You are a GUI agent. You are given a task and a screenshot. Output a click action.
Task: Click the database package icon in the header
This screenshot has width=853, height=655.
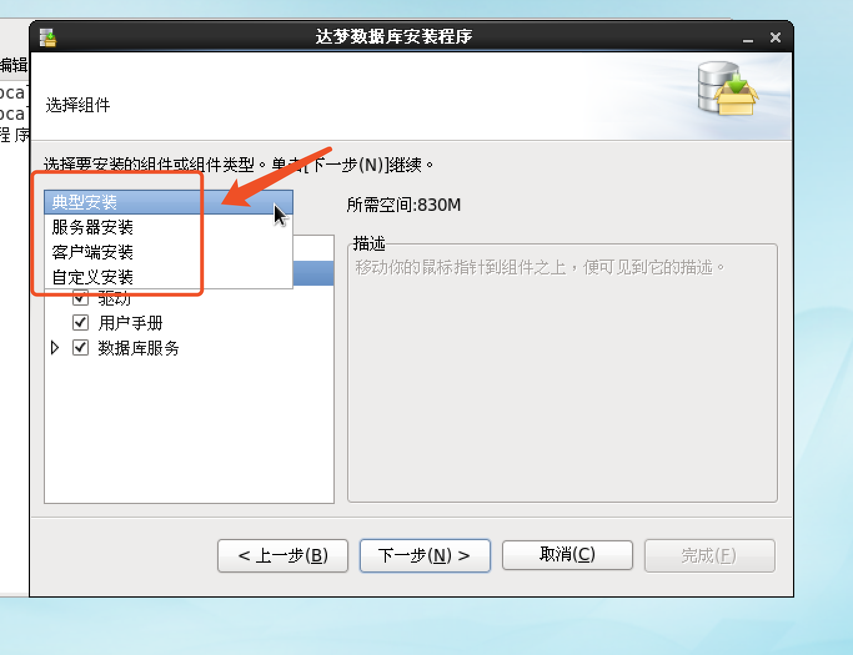click(x=727, y=89)
